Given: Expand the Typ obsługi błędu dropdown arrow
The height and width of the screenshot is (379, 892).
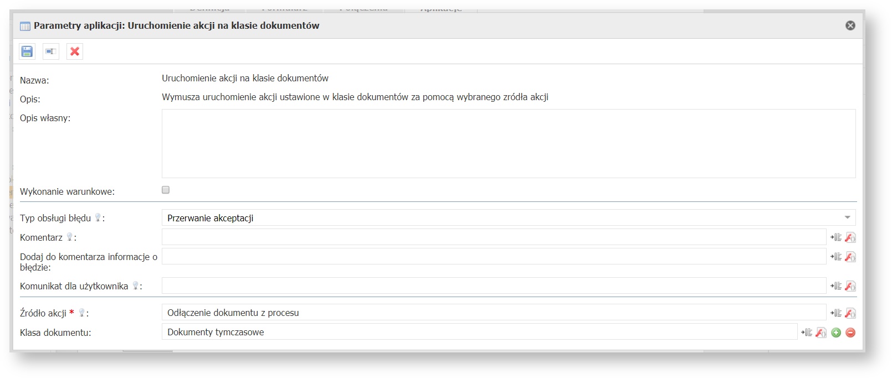Looking at the screenshot, I should click(x=847, y=217).
